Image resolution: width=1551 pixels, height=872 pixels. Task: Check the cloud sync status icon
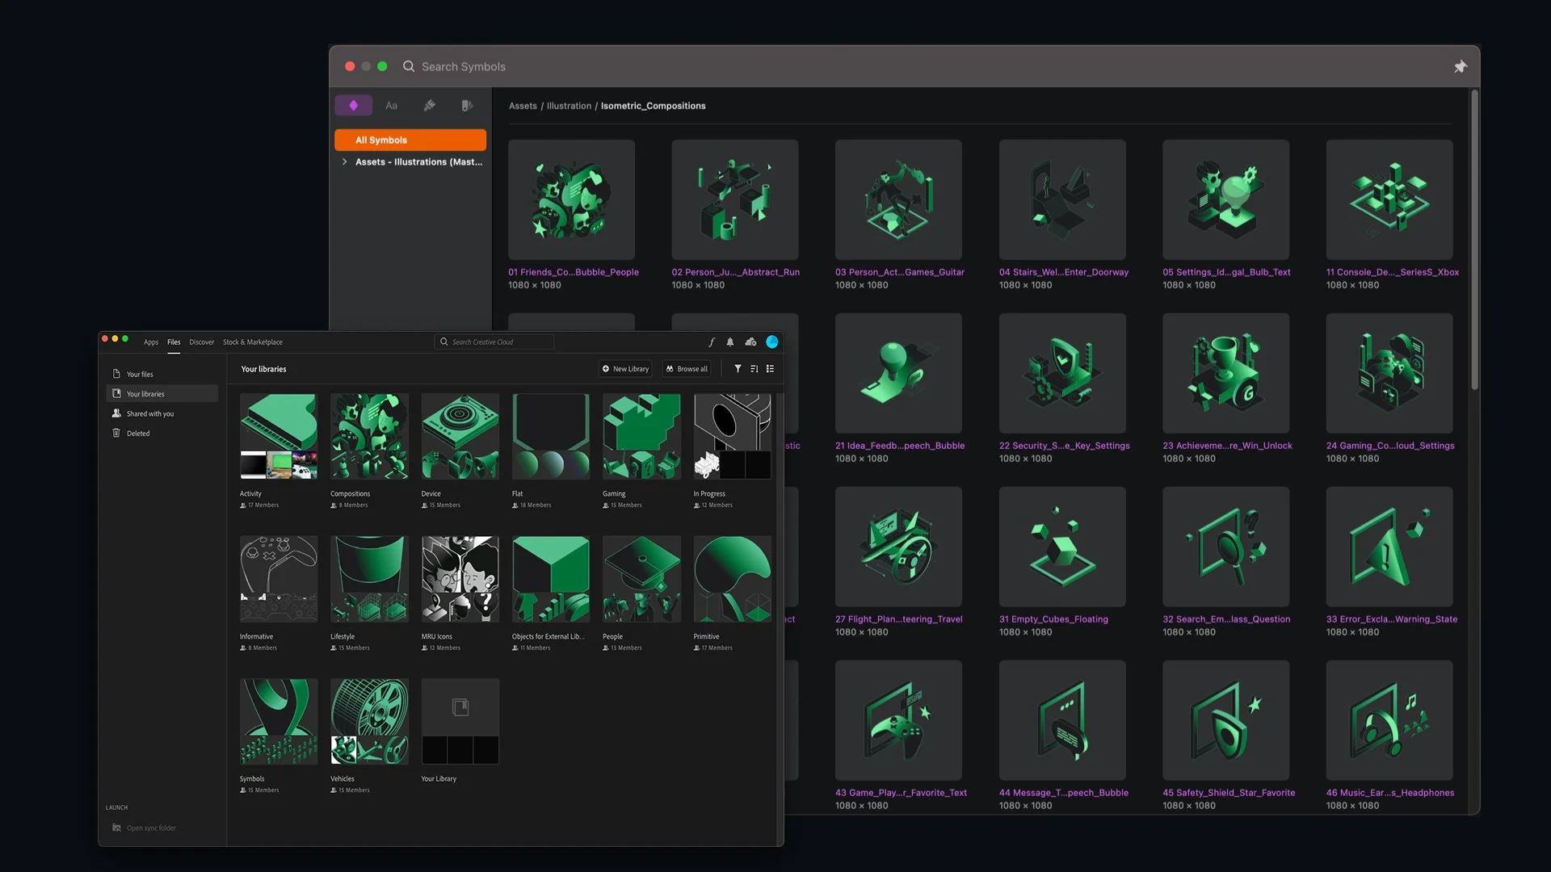(750, 342)
